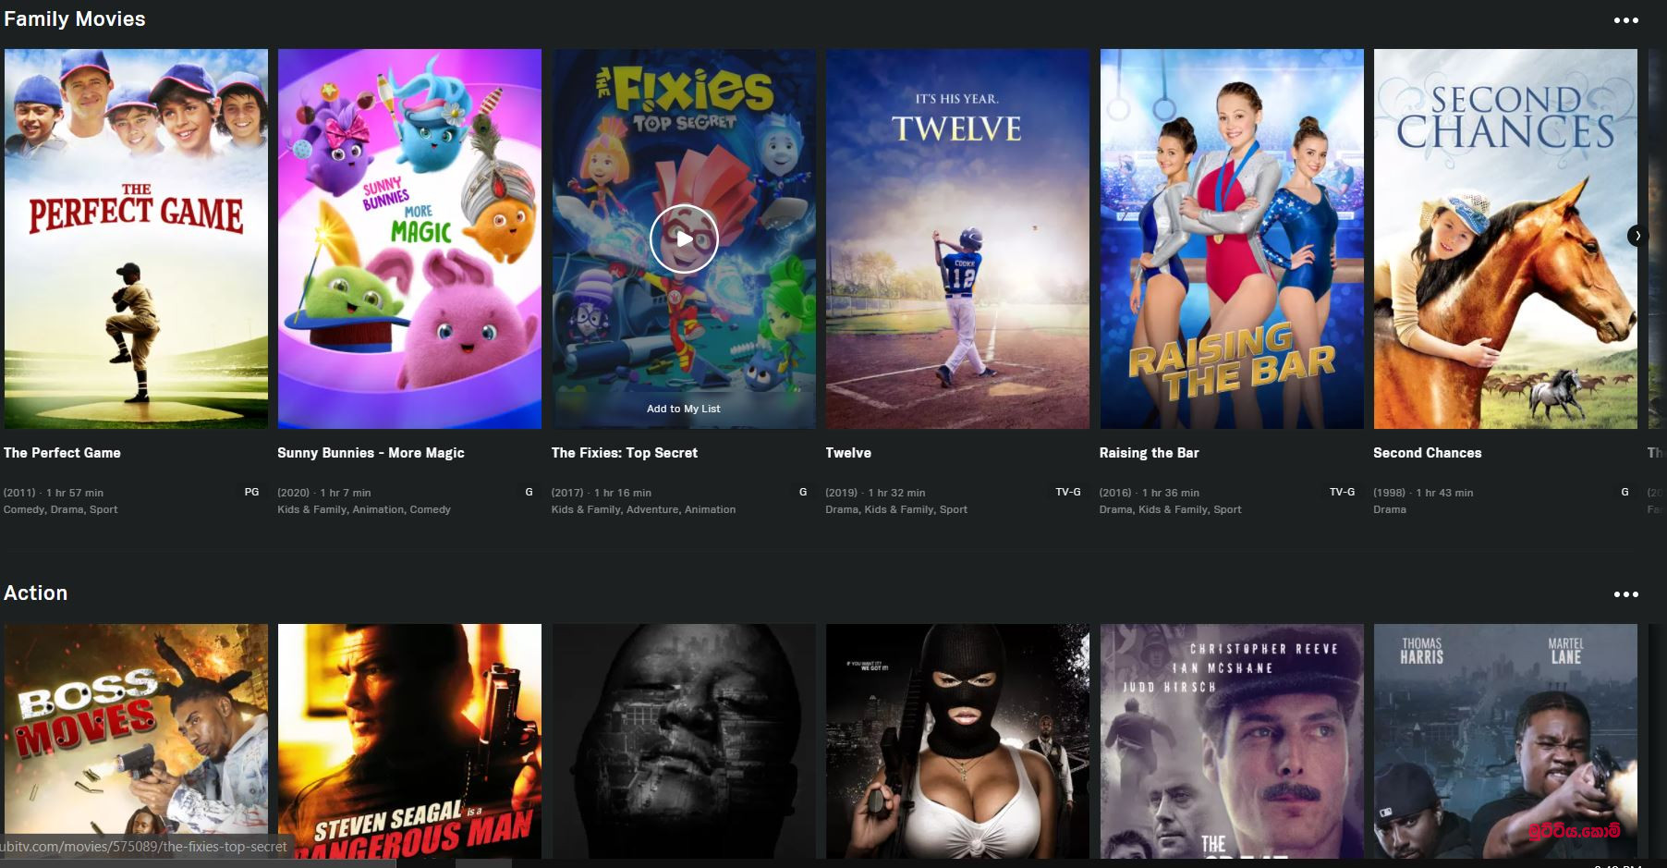
Task: Open Steven Seagal Dangerous Man poster
Action: [x=409, y=741]
